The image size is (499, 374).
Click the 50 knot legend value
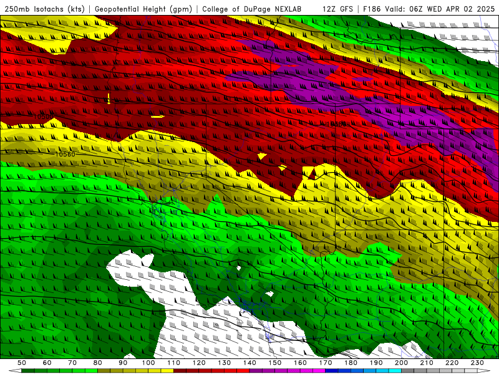22,363
